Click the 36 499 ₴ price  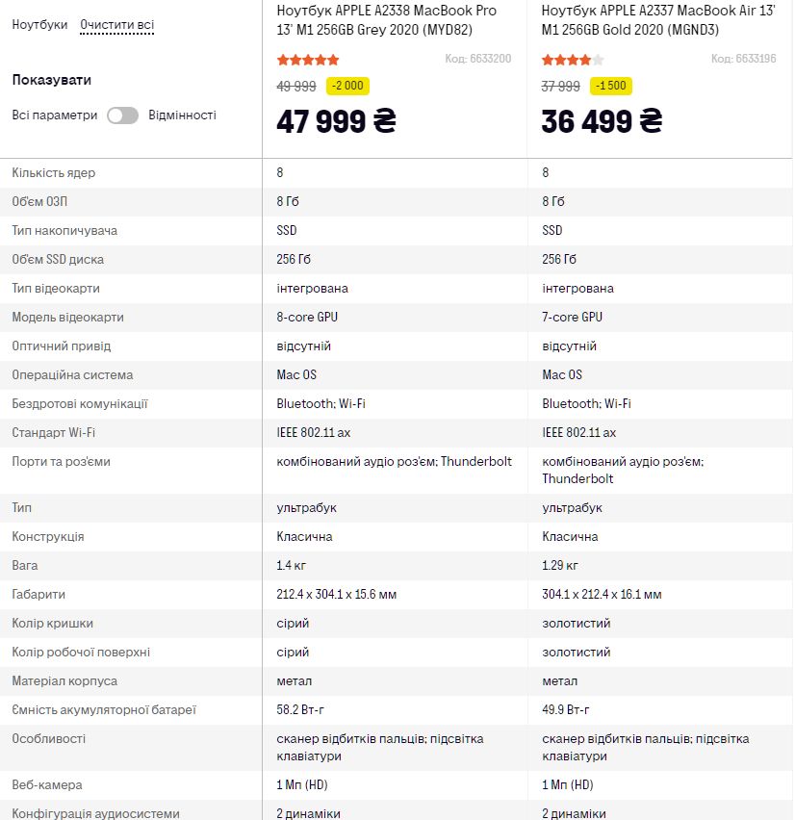pyautogui.click(x=602, y=121)
